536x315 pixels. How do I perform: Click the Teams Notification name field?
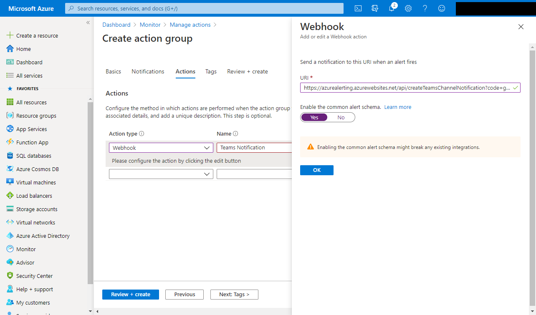pos(254,148)
